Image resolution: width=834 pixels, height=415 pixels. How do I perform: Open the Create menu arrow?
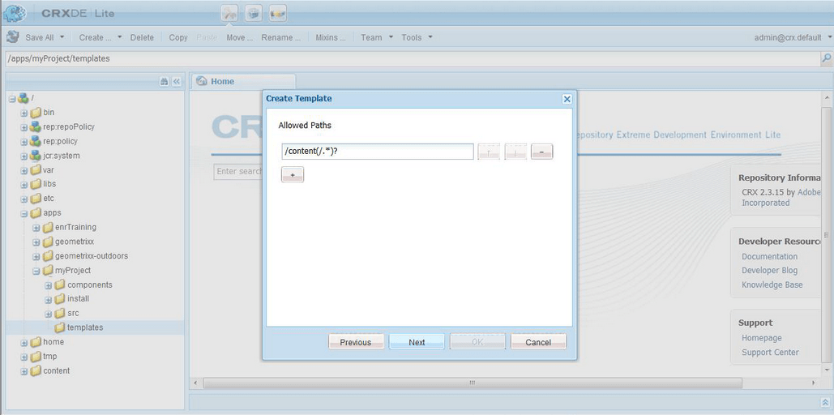coord(119,37)
